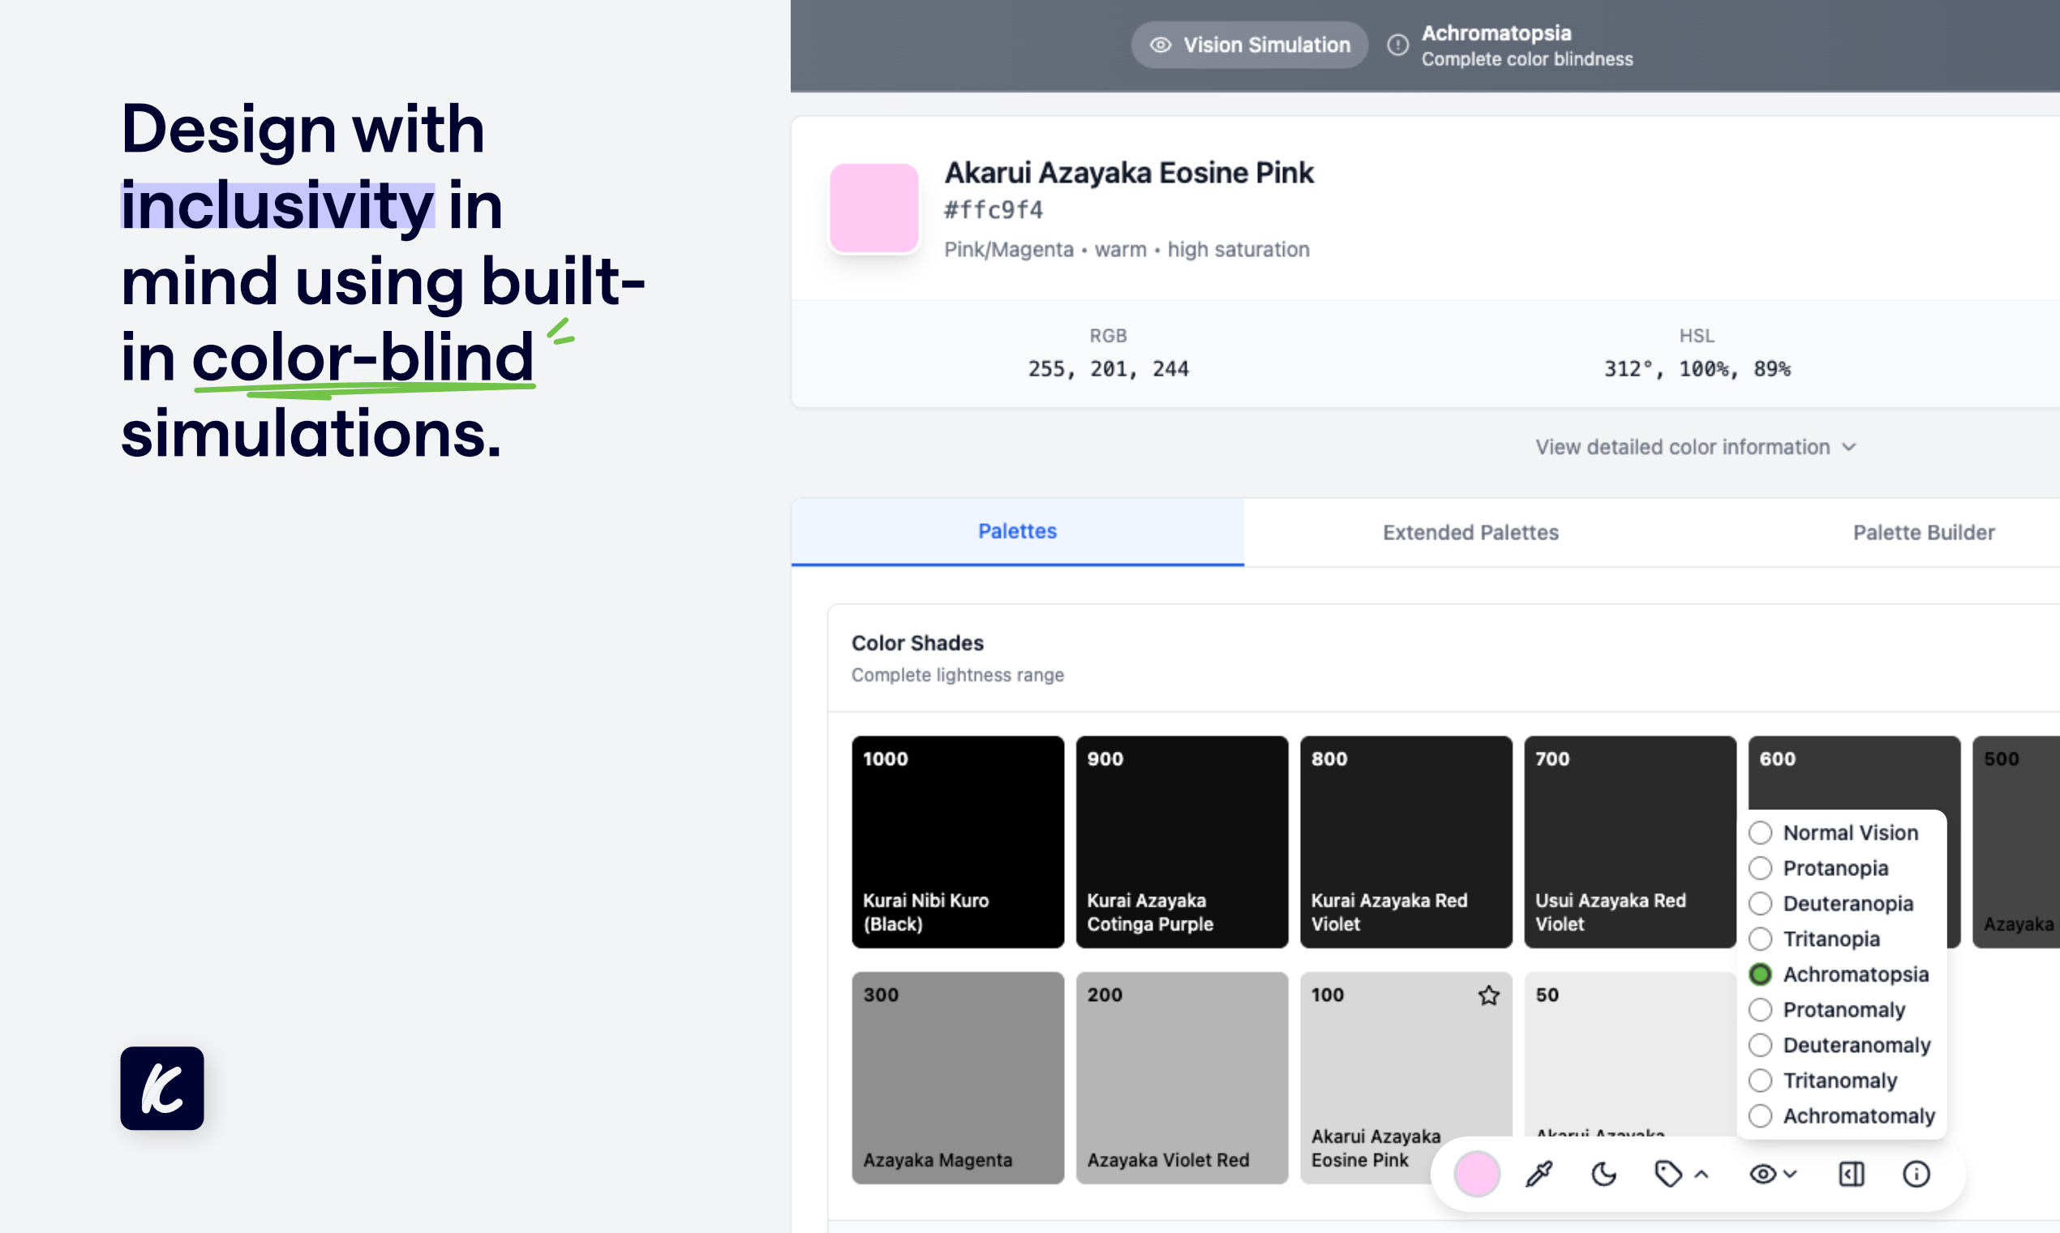2060x1233 pixels.
Task: Click the eyedropper color picker icon
Action: (x=1539, y=1174)
